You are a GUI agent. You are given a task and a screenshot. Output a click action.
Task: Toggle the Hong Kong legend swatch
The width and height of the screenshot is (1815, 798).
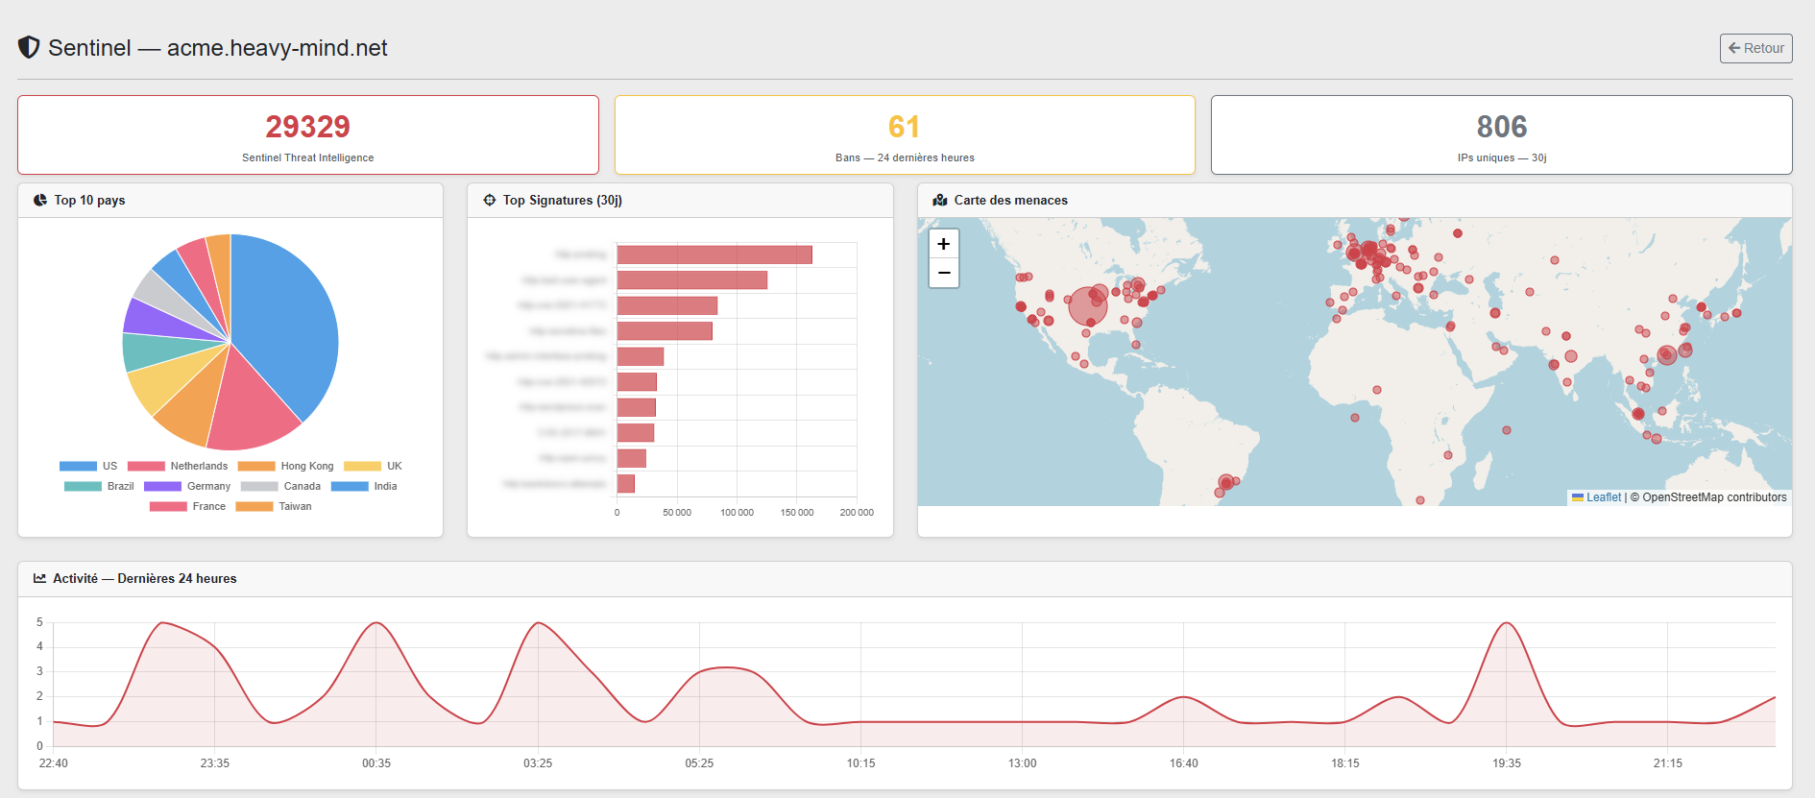[x=256, y=466]
